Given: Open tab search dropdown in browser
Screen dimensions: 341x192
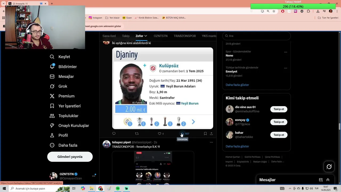Looking at the screenshot, I should click(x=3, y=3).
